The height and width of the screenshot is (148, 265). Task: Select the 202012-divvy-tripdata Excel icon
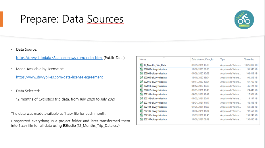pos(141,90)
